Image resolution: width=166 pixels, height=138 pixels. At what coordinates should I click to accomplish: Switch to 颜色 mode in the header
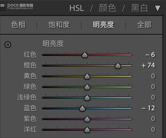click(107, 8)
